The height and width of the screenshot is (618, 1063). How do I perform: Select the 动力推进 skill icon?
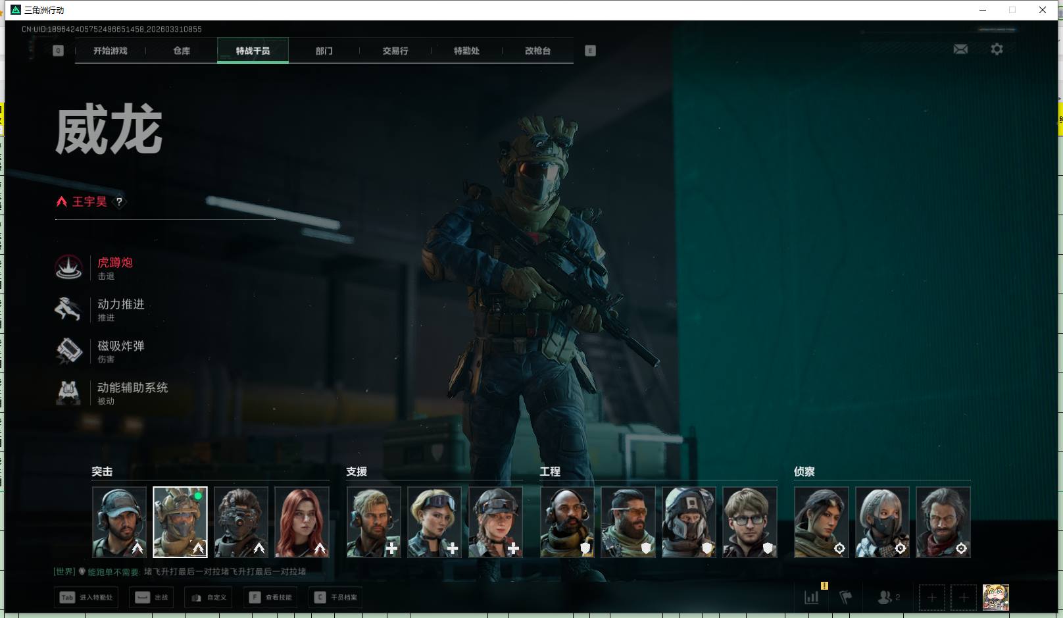(x=68, y=309)
